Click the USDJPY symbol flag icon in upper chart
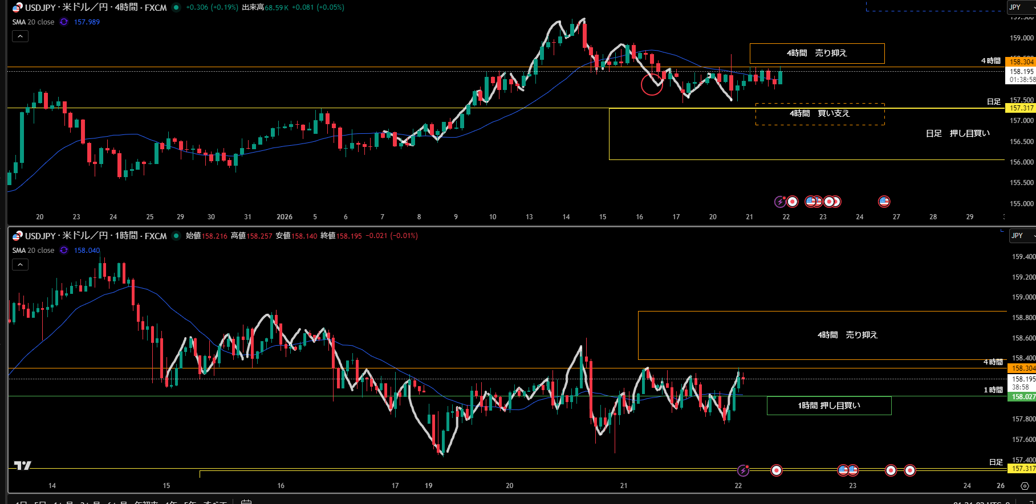The height and width of the screenshot is (504, 1036). point(18,7)
